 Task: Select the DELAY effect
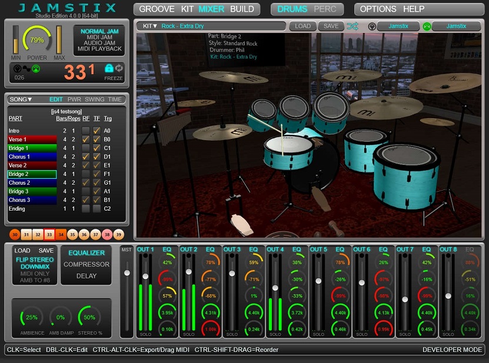(87, 276)
